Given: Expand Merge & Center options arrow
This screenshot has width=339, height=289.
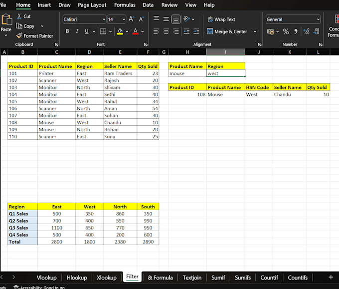Looking at the screenshot, I should click(x=255, y=31).
